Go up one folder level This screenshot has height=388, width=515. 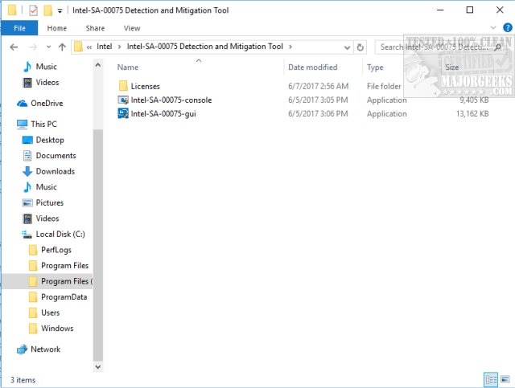(x=62, y=47)
